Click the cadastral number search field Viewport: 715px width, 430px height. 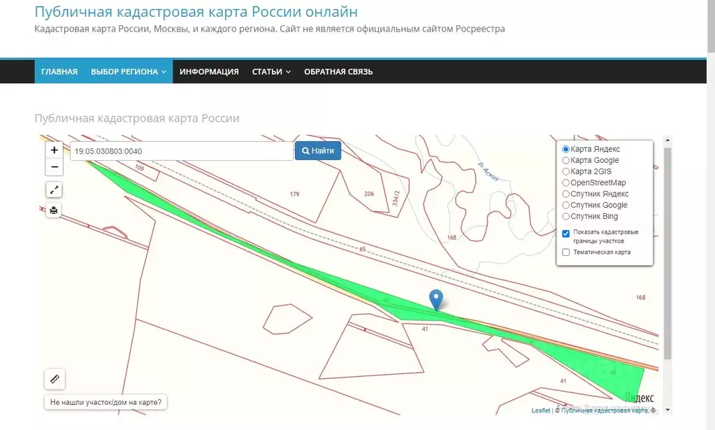click(182, 151)
